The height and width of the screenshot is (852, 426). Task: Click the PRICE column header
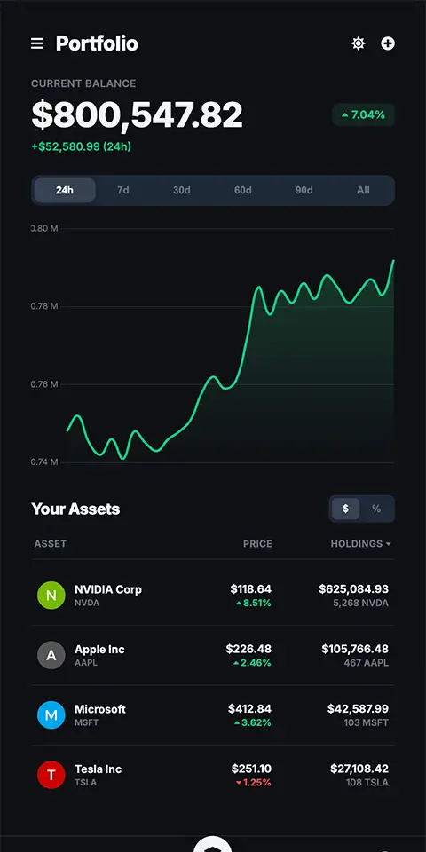tap(257, 543)
